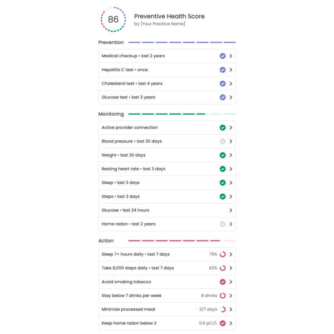Expand the Cholesterol test row chevron
This screenshot has width=334, height=334.
click(231, 83)
